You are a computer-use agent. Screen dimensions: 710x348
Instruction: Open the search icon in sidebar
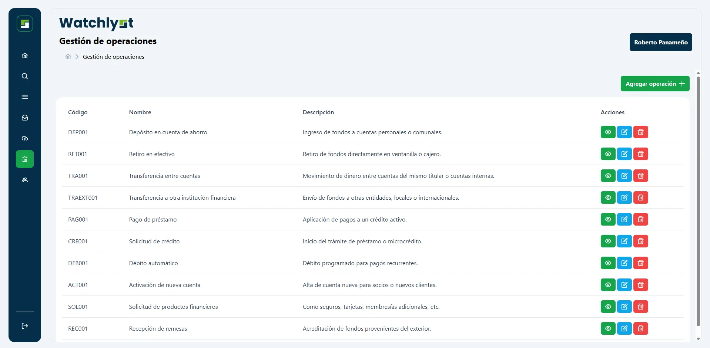[25, 76]
